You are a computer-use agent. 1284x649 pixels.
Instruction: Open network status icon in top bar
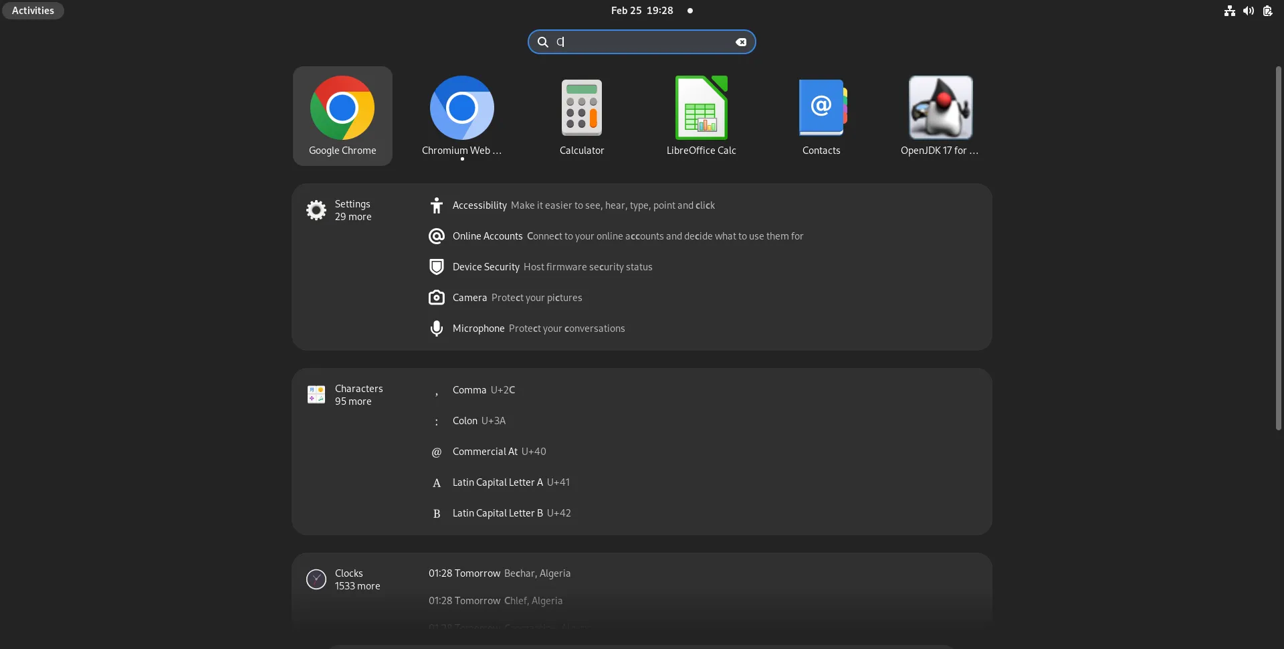[1230, 11]
